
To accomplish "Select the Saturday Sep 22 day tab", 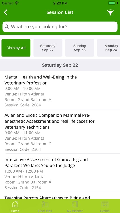I will [48, 48].
